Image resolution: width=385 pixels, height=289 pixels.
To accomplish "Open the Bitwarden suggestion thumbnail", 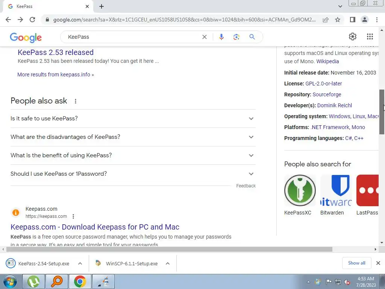I will tap(336, 190).
